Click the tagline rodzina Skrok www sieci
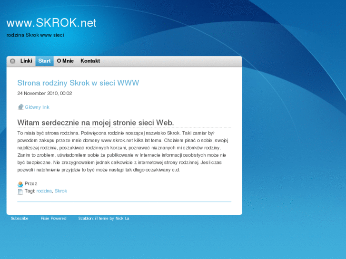 [x=35, y=35]
